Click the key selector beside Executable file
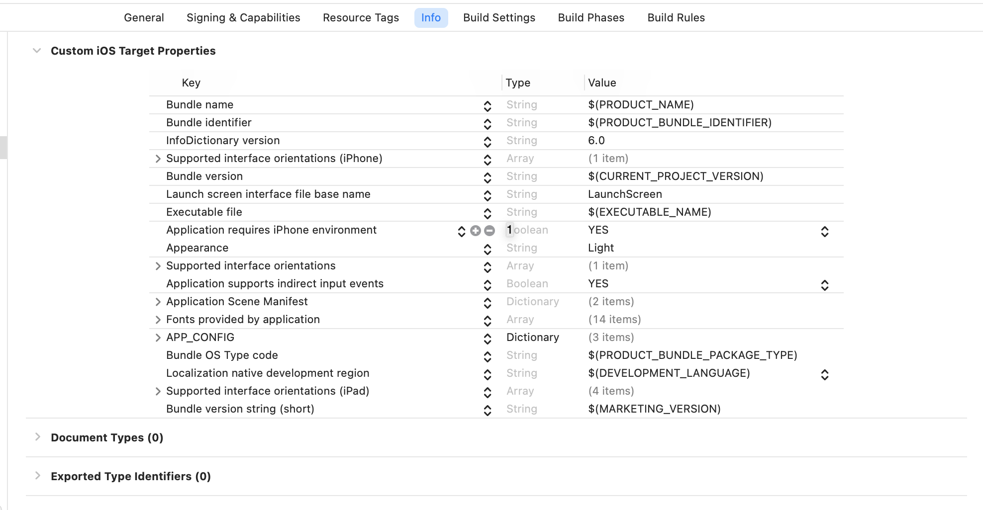 (x=487, y=213)
